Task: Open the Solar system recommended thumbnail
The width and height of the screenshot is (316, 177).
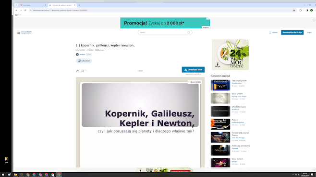Action: coord(220,98)
